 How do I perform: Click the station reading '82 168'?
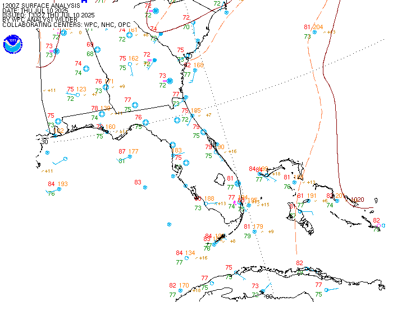194,65
